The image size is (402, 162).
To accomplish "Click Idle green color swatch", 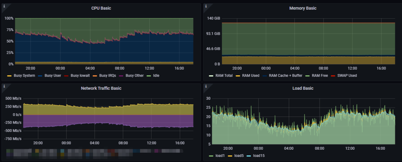I will (149, 76).
